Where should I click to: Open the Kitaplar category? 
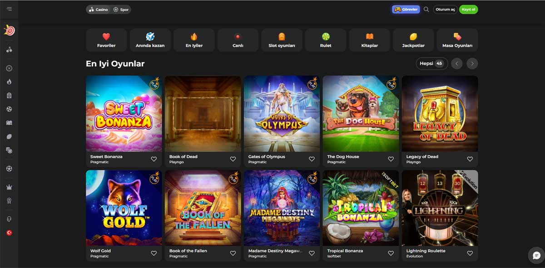tap(370, 40)
